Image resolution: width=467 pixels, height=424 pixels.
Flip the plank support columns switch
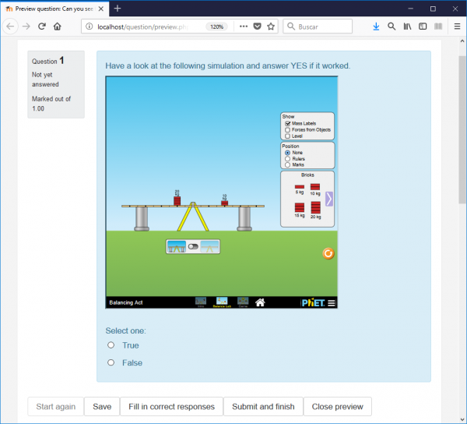pos(193,246)
